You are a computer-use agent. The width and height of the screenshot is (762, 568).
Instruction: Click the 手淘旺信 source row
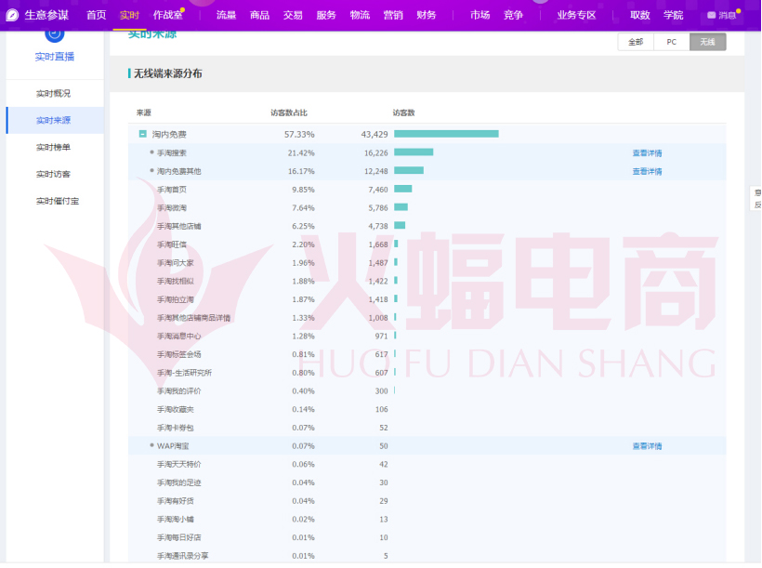click(427, 244)
